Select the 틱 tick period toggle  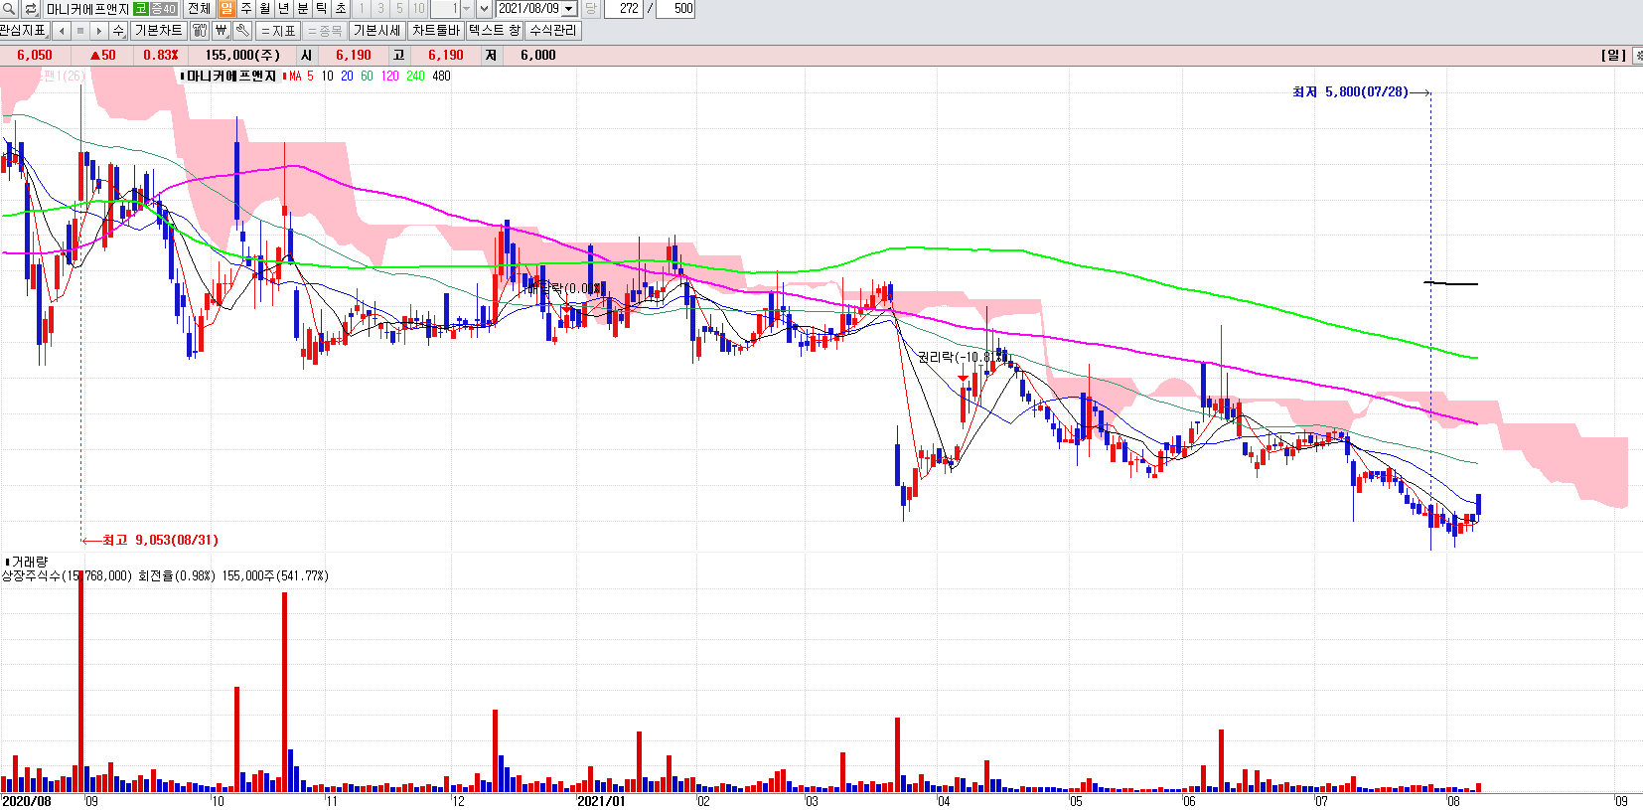(x=322, y=8)
